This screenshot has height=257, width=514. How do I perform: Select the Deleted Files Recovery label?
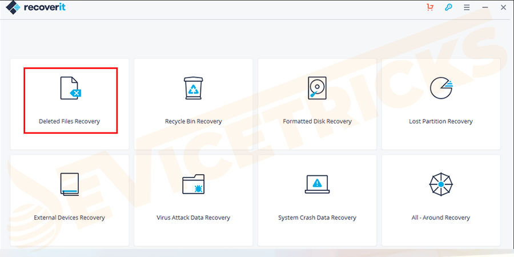(69, 121)
